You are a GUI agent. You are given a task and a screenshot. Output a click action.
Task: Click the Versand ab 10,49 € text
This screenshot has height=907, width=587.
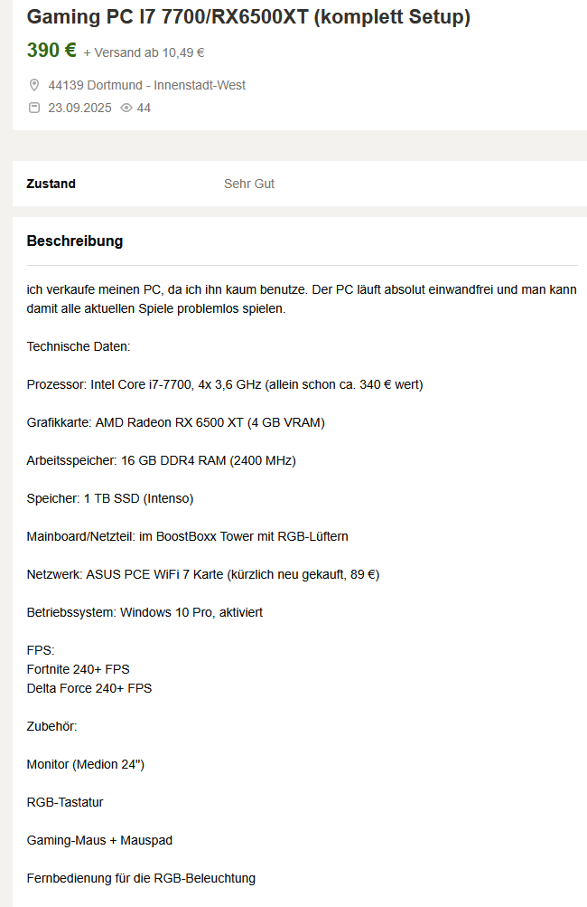coord(144,52)
